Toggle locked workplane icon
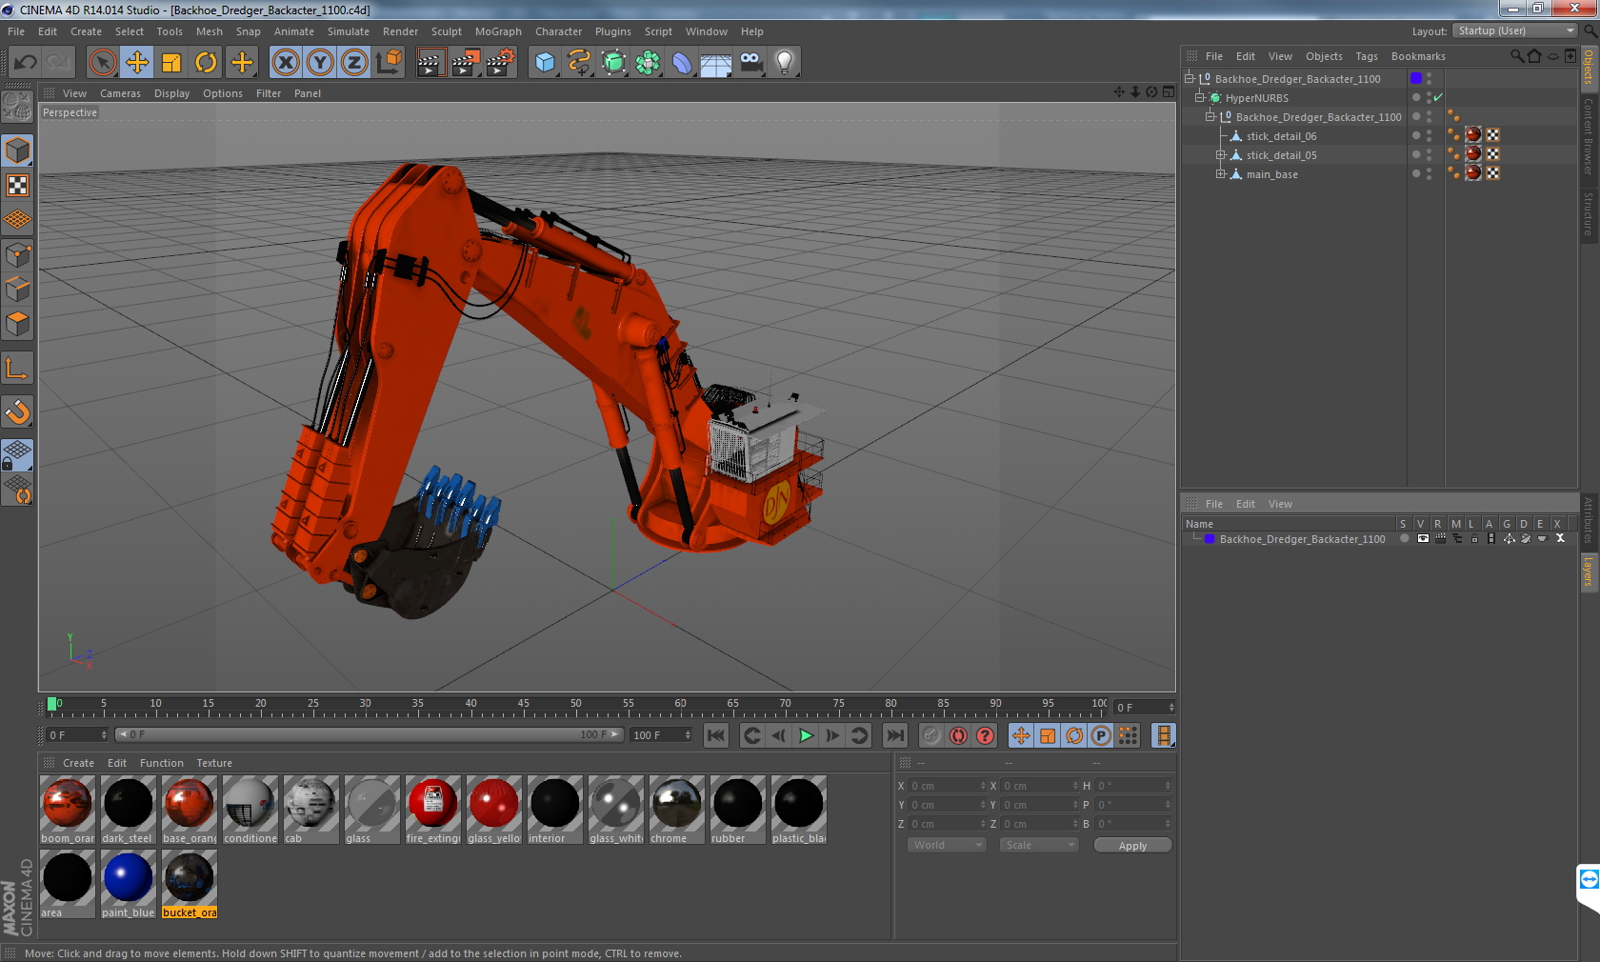1600x962 pixels. 18,455
